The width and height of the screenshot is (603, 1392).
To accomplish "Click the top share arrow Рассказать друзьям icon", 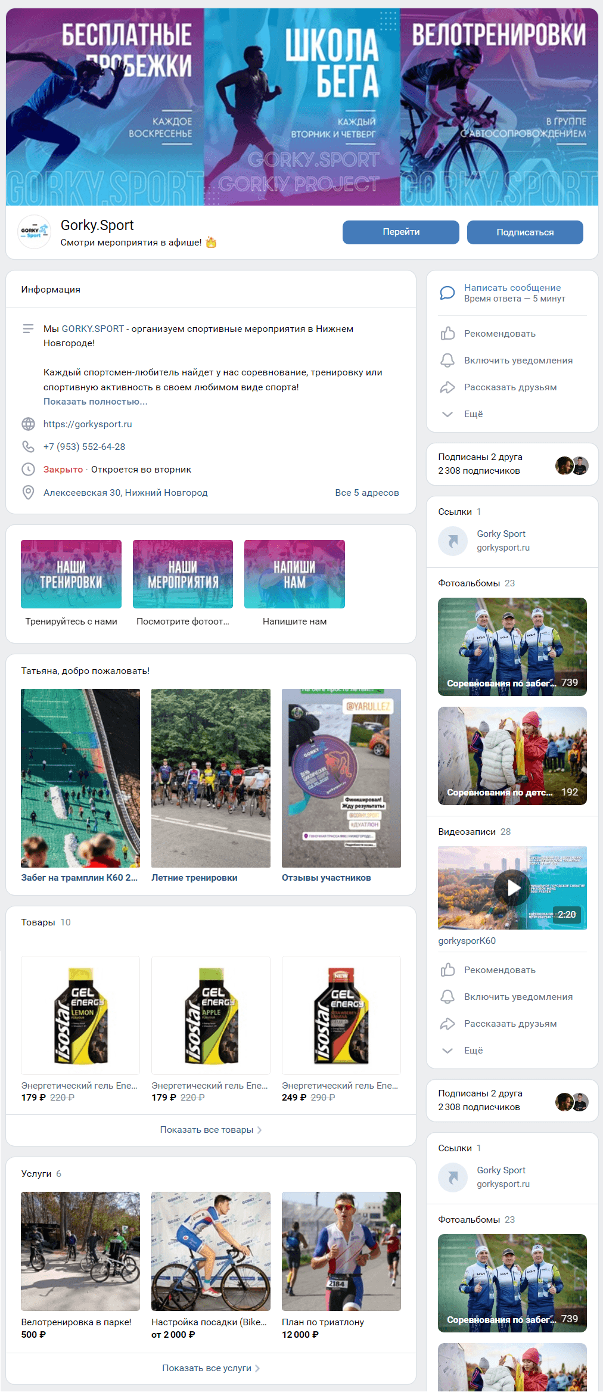I will 447,387.
